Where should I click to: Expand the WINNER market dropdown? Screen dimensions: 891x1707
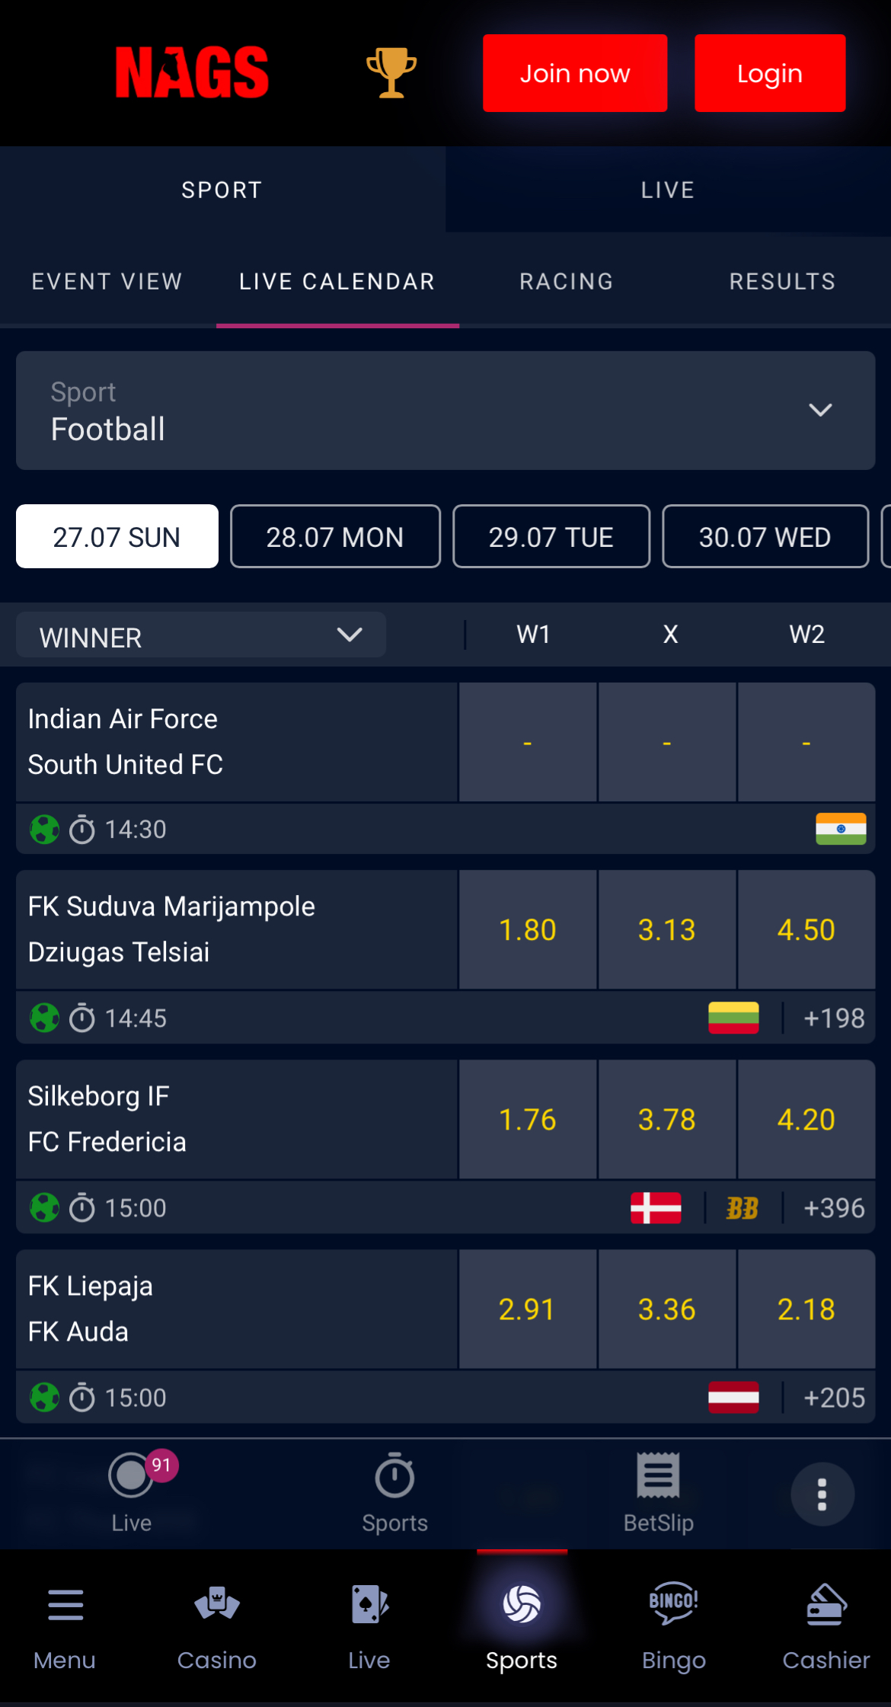tap(200, 635)
